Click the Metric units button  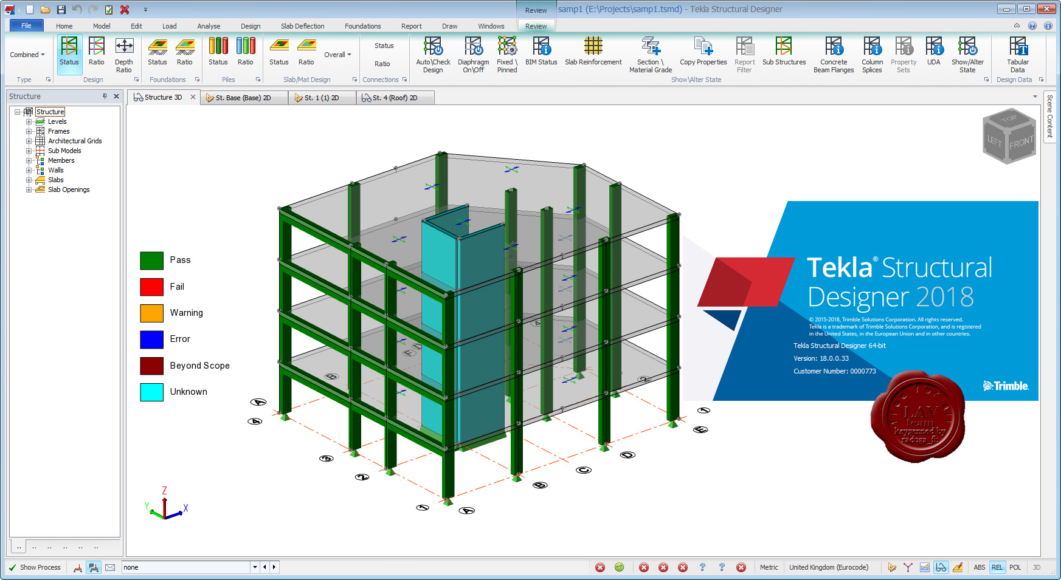[x=769, y=567]
